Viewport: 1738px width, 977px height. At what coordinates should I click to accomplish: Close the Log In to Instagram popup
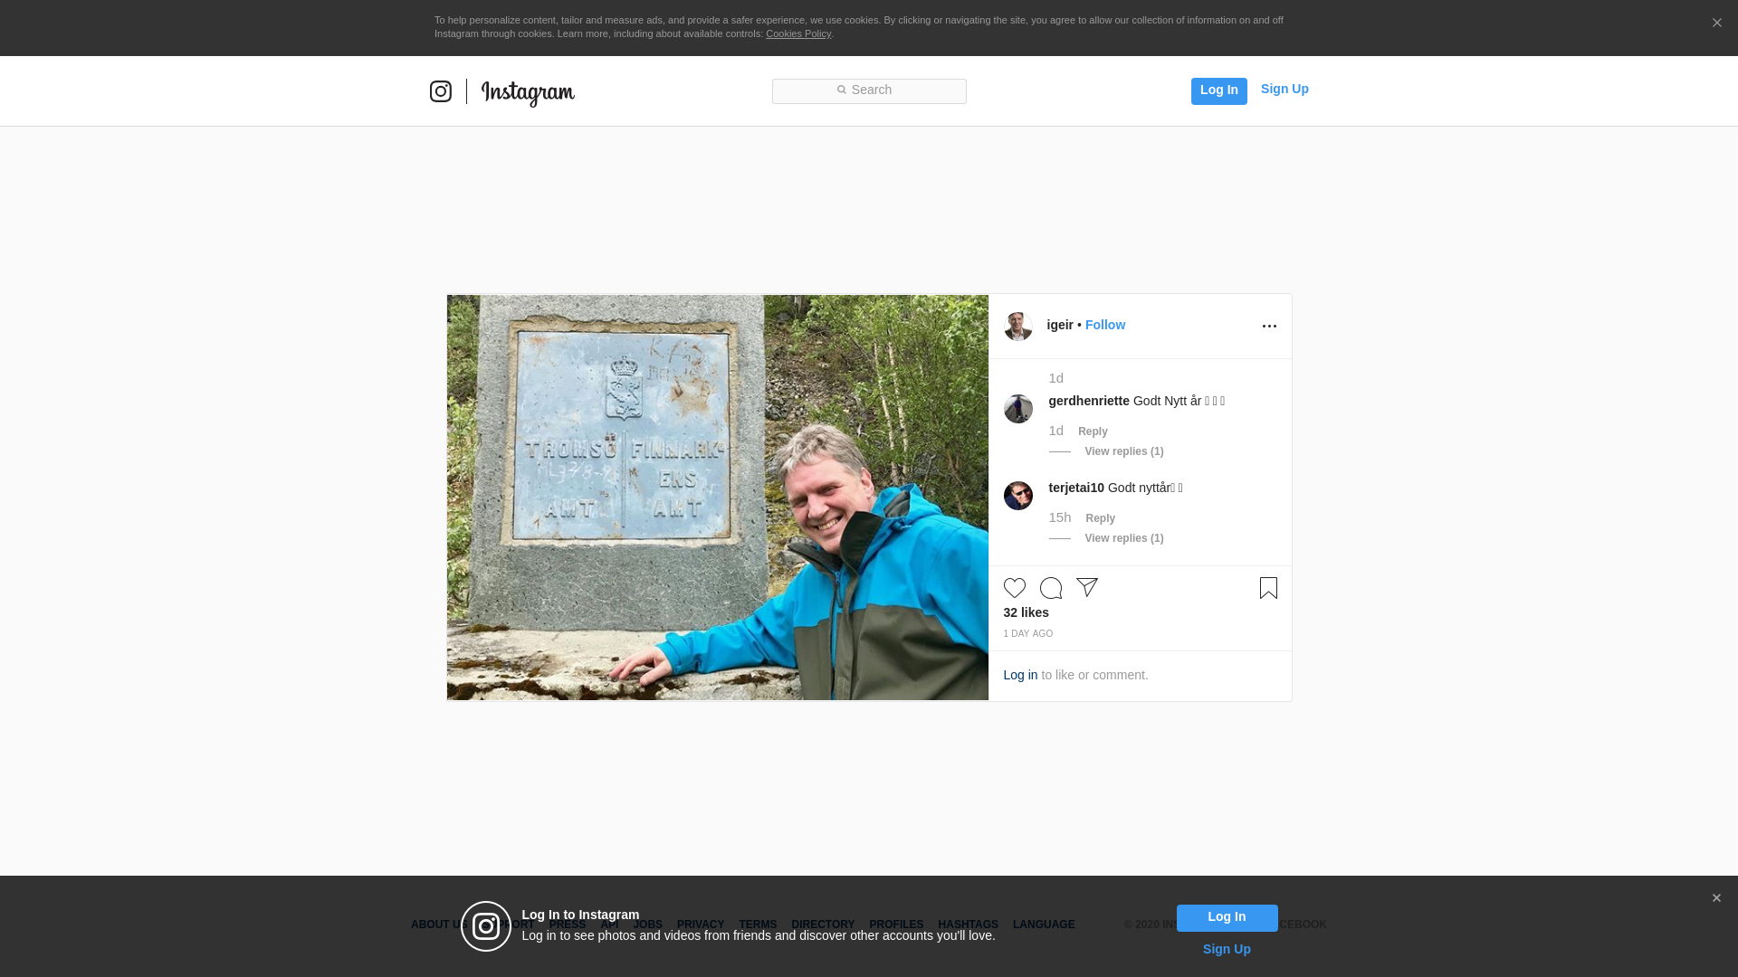(1716, 898)
